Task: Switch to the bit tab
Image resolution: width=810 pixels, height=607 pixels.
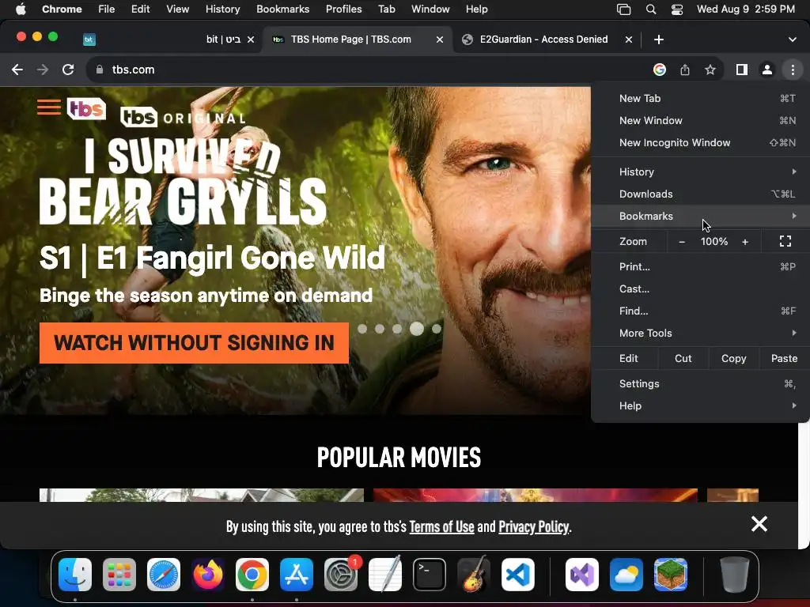Action: pos(168,40)
